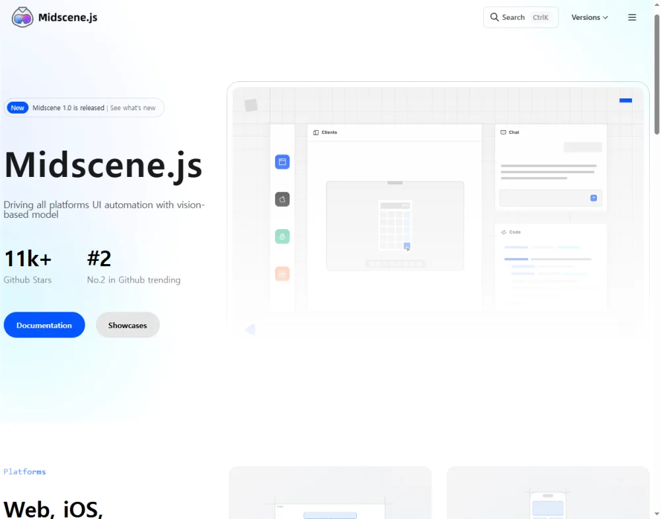Click the magnifying glass search icon
The height and width of the screenshot is (519, 661).
pos(494,17)
